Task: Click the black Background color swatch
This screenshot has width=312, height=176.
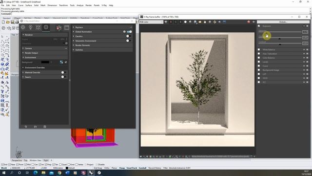Action: (45, 62)
